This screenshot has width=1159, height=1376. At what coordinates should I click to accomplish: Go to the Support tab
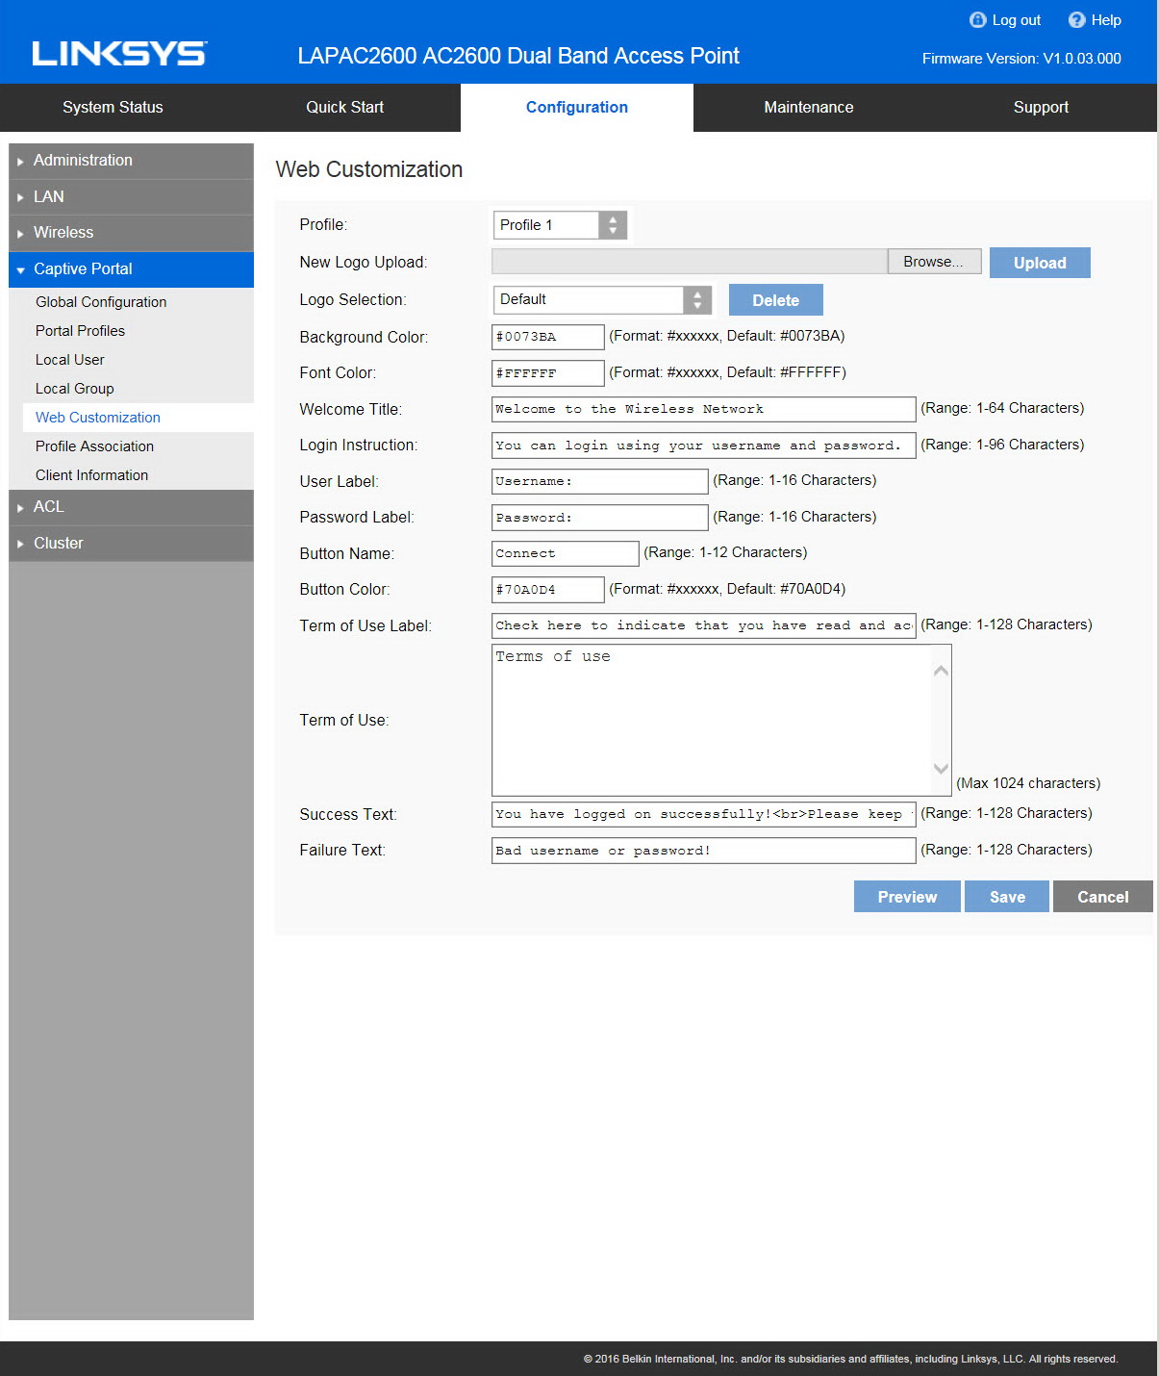click(1041, 107)
